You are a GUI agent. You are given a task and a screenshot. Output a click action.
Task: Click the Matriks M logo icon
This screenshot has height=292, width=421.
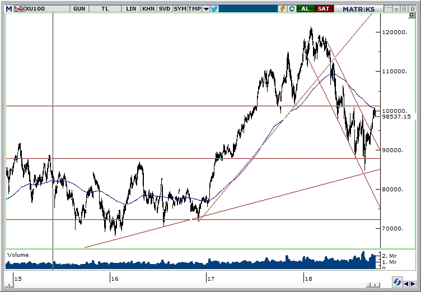click(9, 9)
